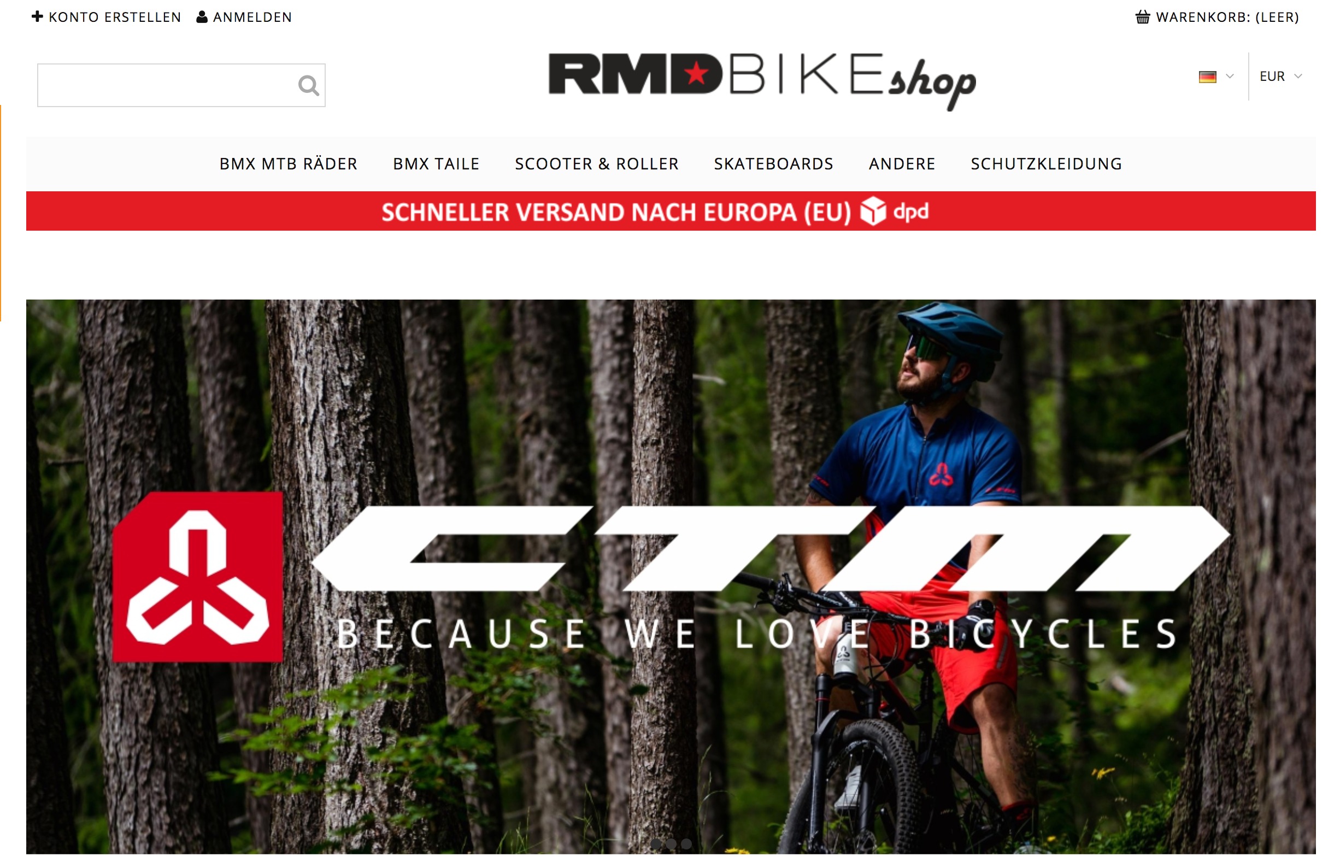
Task: Click the German flag icon
Action: tap(1207, 77)
